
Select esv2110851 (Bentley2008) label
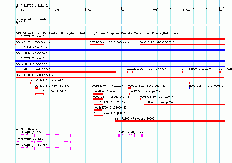(147, 86)
